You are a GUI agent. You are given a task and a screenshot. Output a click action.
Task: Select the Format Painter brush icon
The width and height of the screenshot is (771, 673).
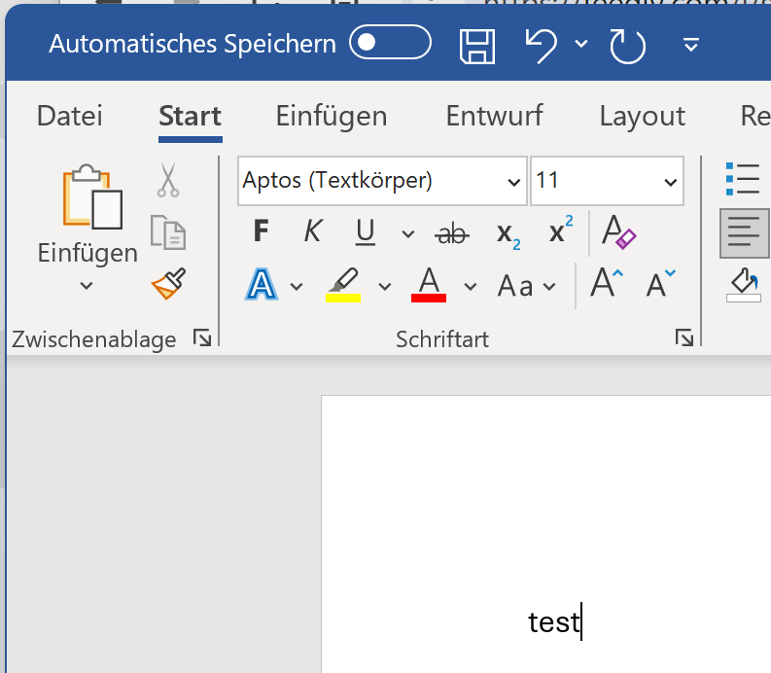(x=168, y=284)
